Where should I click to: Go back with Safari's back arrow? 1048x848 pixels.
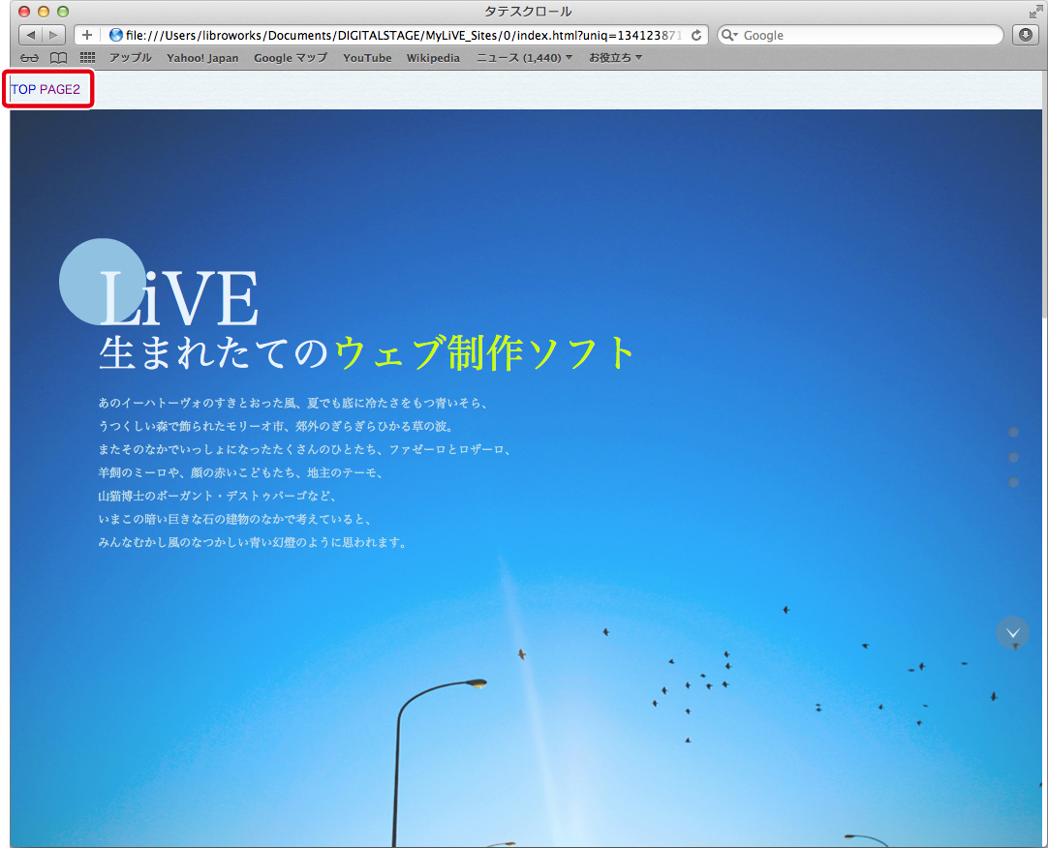31,35
